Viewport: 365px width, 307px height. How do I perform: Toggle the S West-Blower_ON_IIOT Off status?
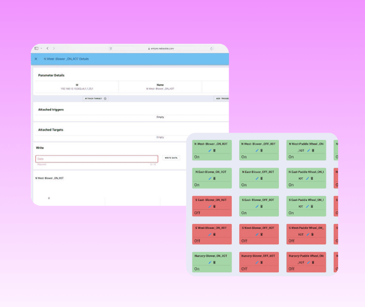point(197,241)
